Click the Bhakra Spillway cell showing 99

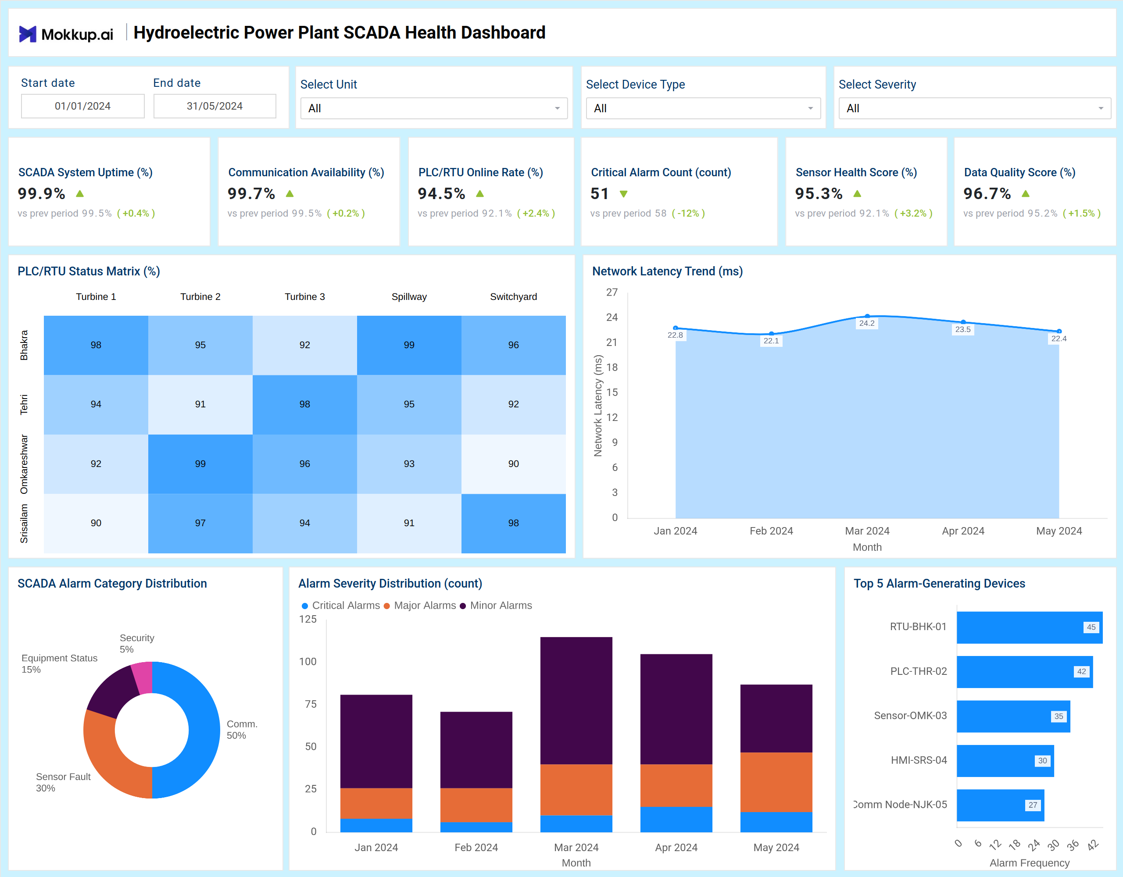pyautogui.click(x=409, y=345)
